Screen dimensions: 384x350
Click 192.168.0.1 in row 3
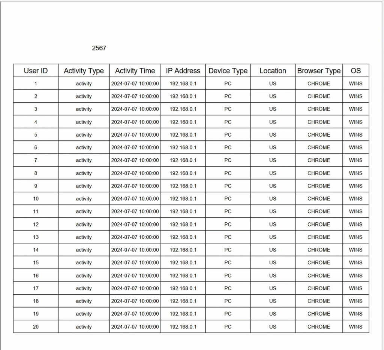click(x=183, y=109)
